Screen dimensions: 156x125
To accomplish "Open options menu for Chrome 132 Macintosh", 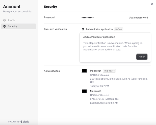I will tap(148, 92).
